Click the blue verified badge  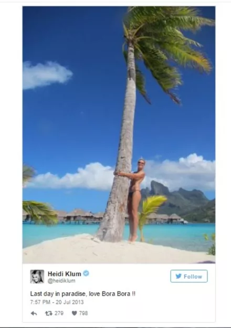tap(86, 273)
